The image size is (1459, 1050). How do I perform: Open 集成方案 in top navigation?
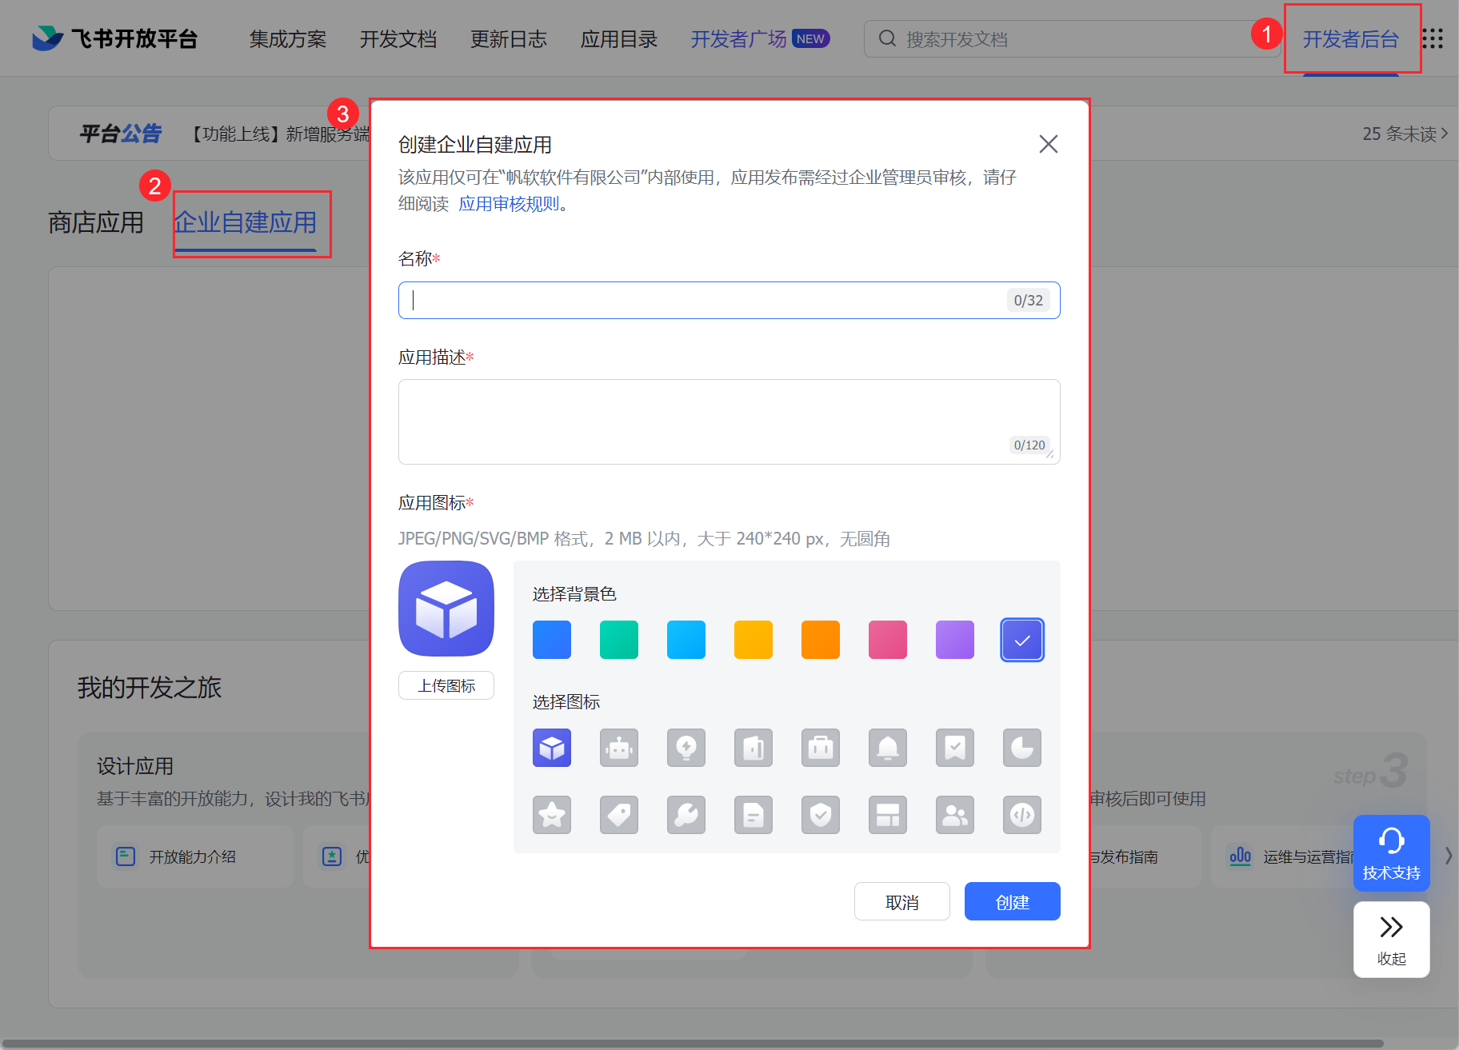(288, 39)
